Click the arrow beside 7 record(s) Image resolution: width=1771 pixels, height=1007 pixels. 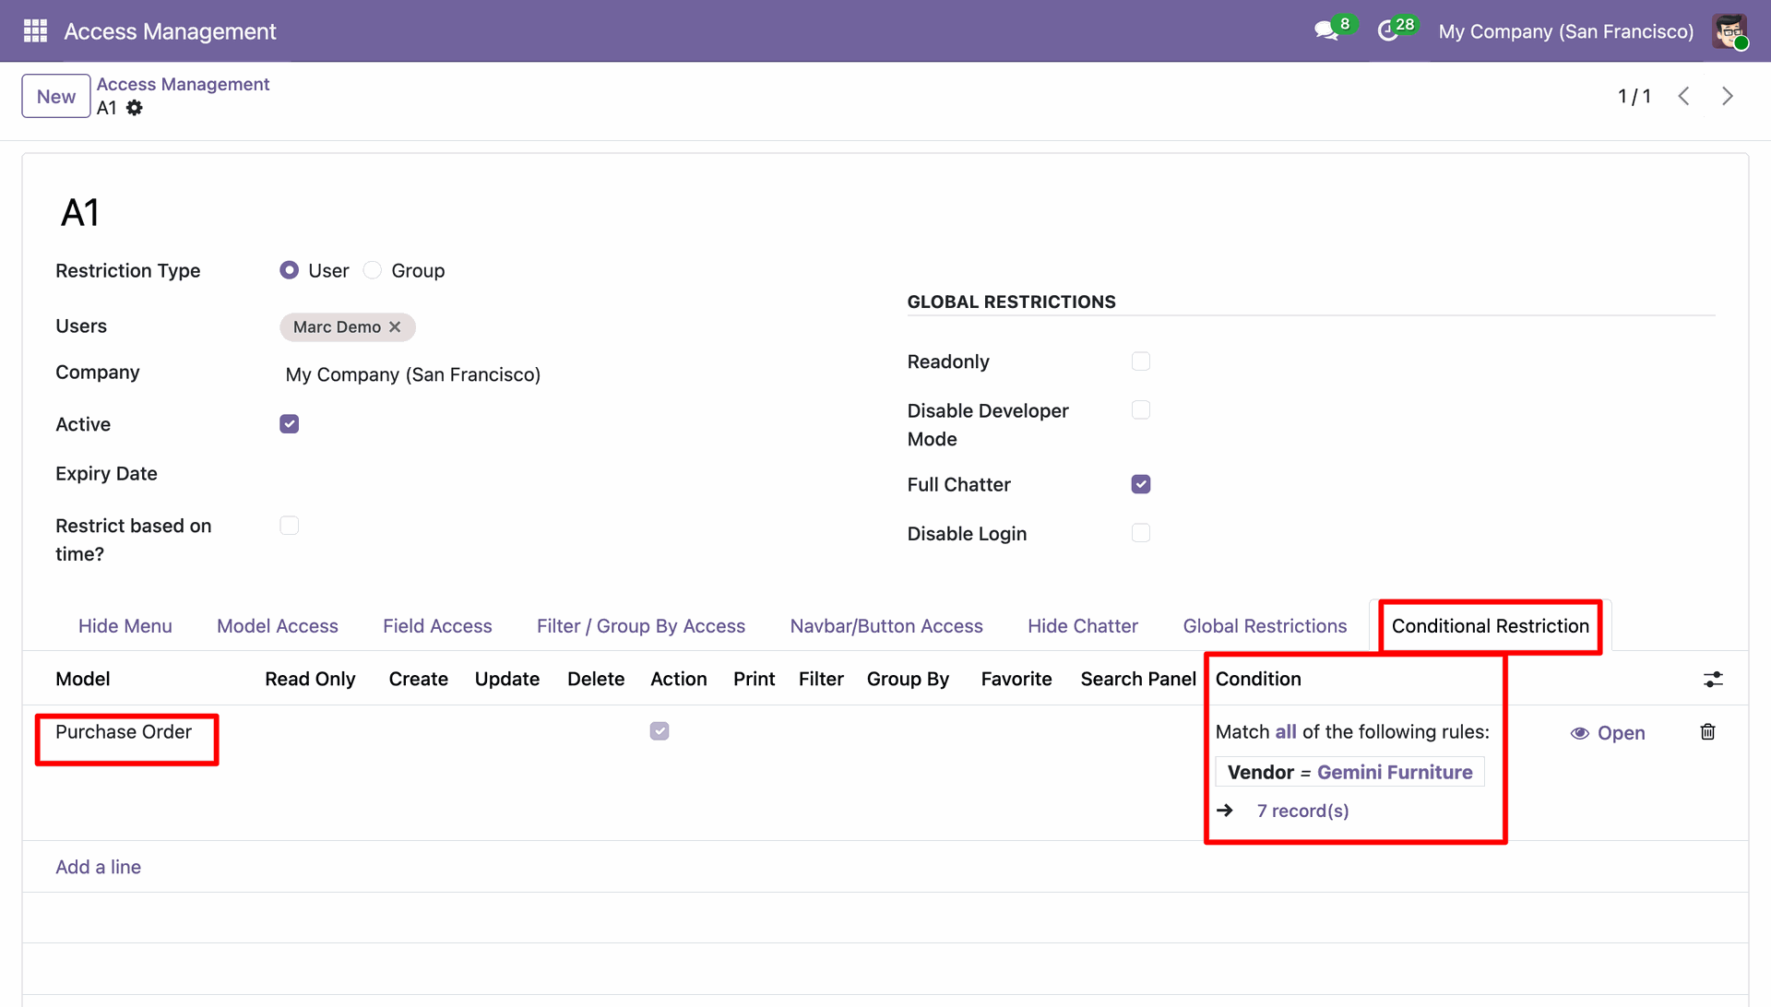(1225, 811)
